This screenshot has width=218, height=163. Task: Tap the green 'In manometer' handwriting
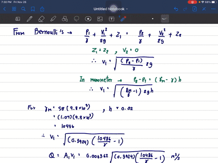point(96,79)
